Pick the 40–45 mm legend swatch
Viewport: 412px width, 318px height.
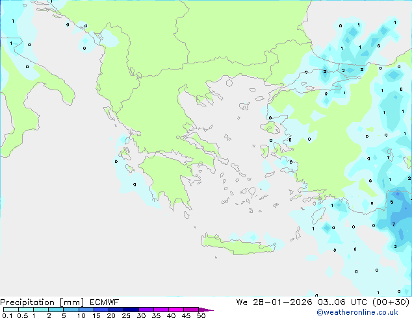pyautogui.click(x=176, y=310)
